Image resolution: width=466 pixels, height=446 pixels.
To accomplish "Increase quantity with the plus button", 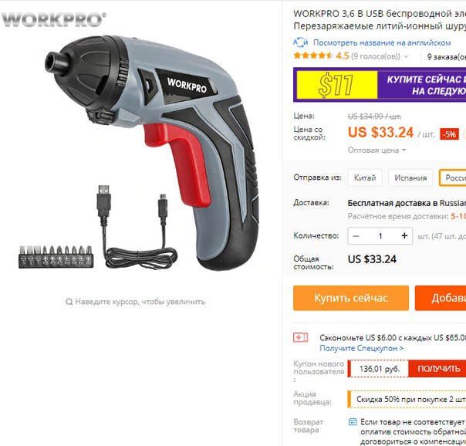I will pos(404,236).
